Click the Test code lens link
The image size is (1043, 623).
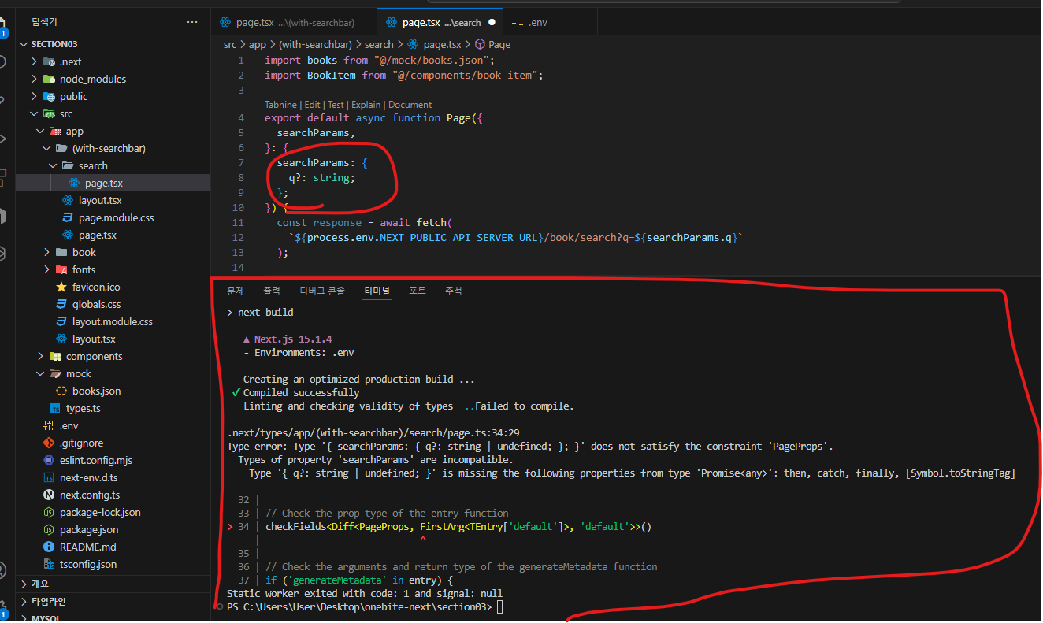point(336,105)
